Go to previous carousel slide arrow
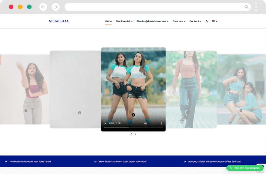The width and height of the screenshot is (266, 174). click(x=131, y=134)
